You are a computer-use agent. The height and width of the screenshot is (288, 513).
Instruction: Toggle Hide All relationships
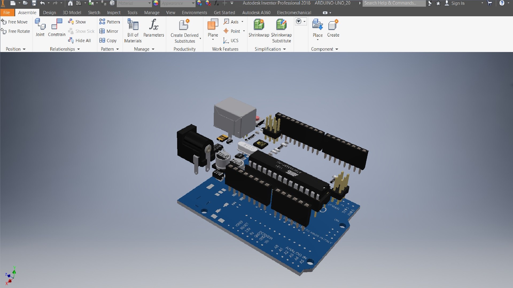80,41
